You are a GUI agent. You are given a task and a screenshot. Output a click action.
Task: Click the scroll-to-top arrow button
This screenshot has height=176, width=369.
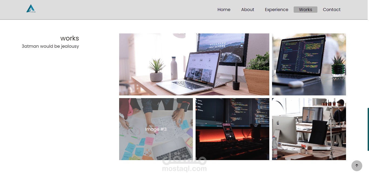coord(357,165)
